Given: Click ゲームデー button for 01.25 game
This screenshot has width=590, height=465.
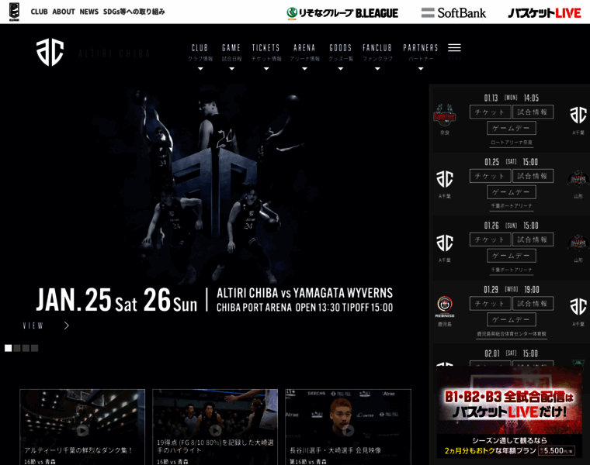Looking at the screenshot, I should pos(512,192).
